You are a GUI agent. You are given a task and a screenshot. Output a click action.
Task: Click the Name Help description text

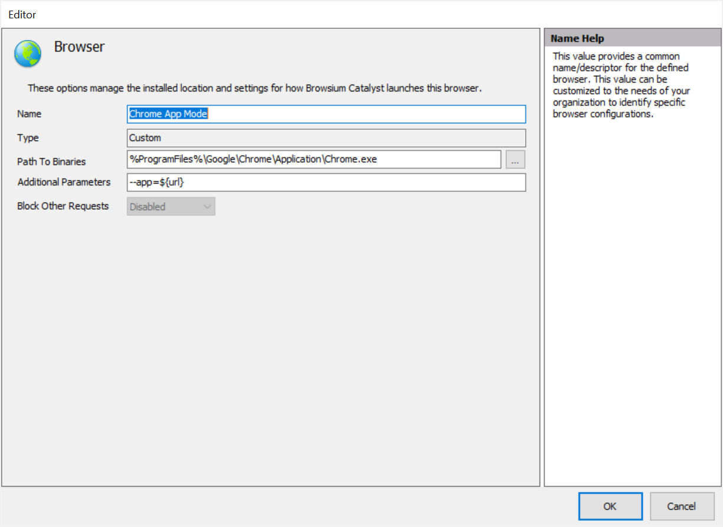click(x=621, y=85)
